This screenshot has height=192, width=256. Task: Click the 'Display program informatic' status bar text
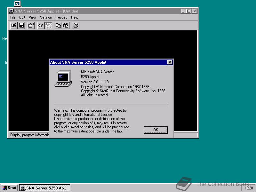29,135
